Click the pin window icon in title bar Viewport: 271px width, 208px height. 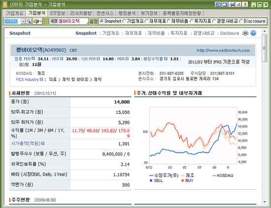(x=232, y=4)
